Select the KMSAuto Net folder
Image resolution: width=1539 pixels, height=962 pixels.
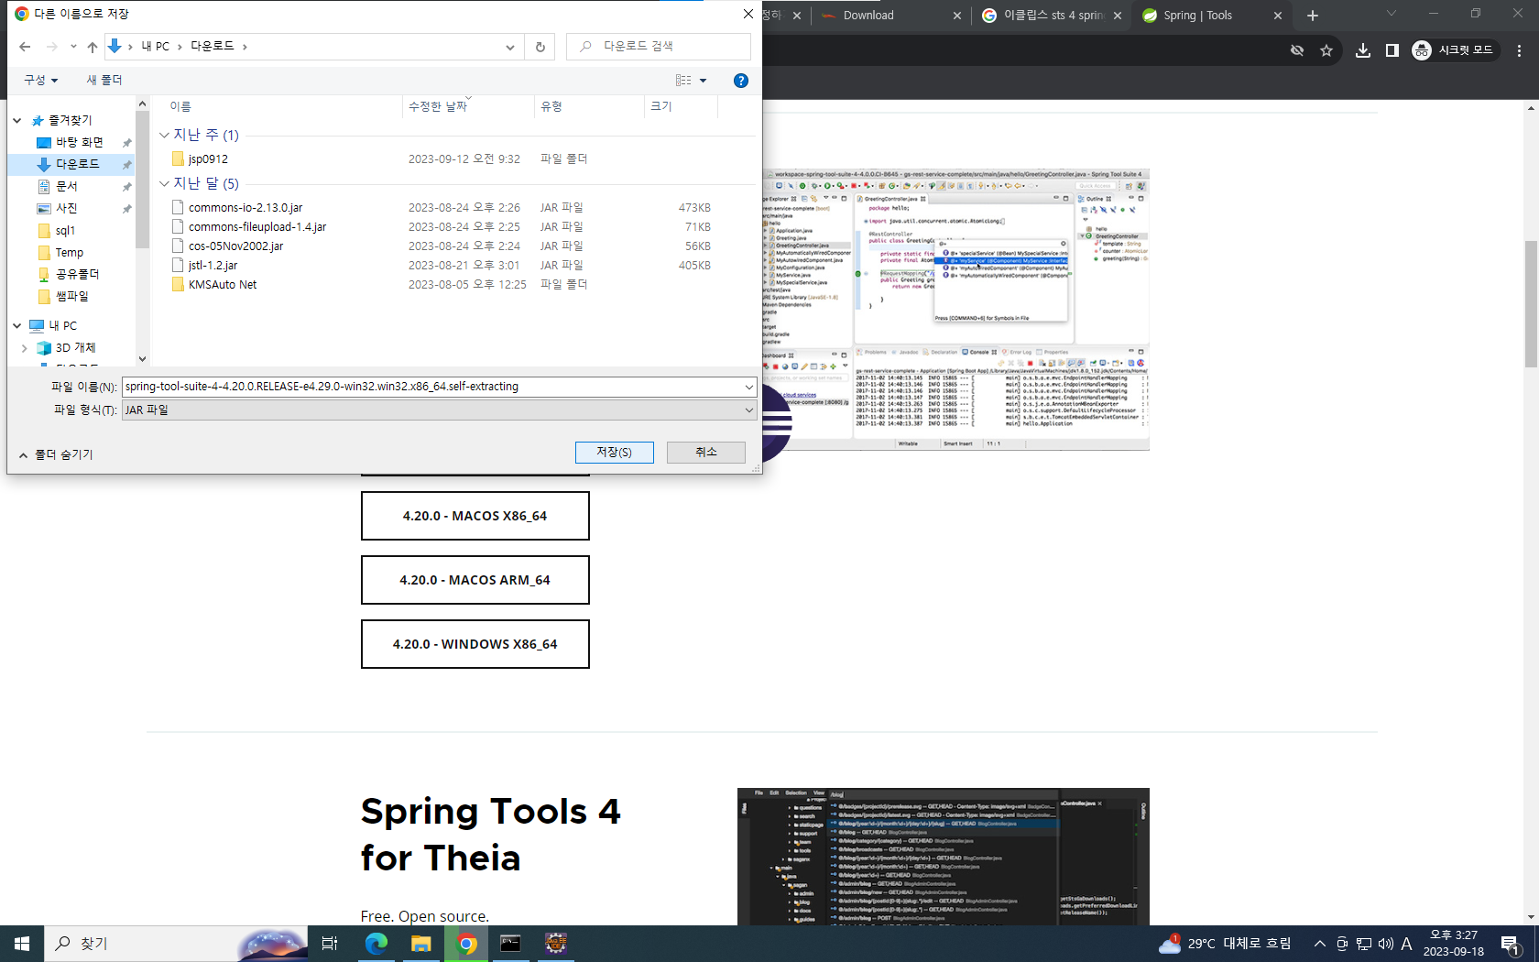point(223,285)
